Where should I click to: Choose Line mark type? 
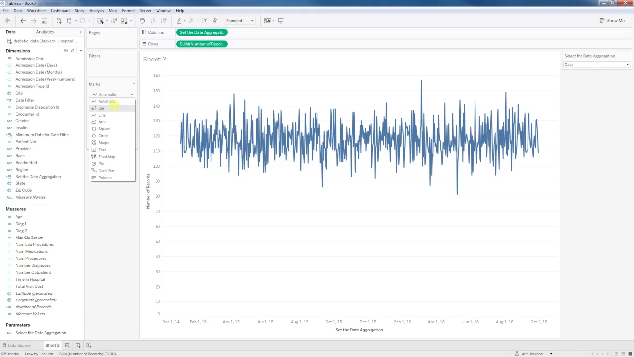coord(111,115)
